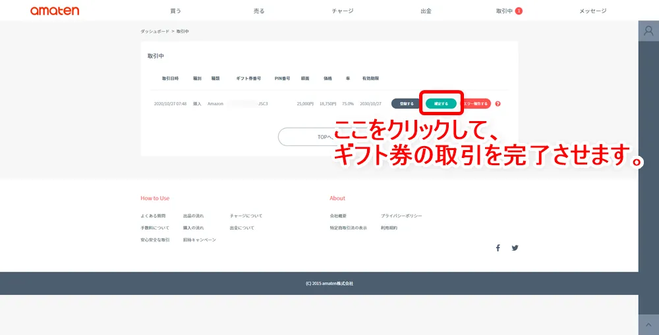The height and width of the screenshot is (335, 659).
Task: Click the ギフト券番号 column header
Action: [x=248, y=78]
